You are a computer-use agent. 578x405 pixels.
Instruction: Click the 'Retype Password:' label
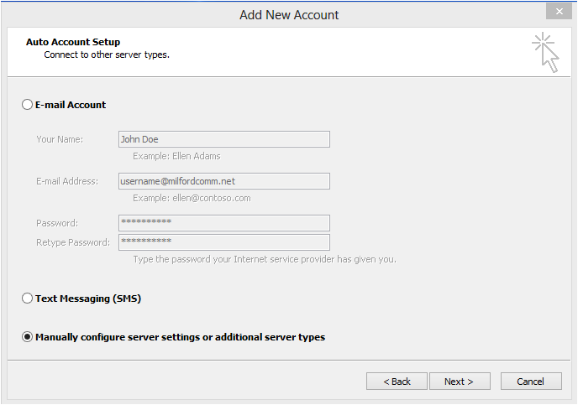pyautogui.click(x=73, y=242)
